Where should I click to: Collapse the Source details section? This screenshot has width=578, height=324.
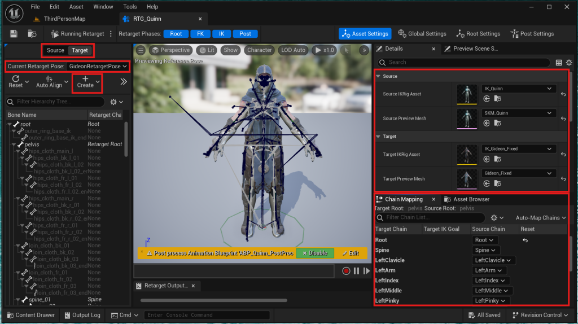(x=378, y=76)
